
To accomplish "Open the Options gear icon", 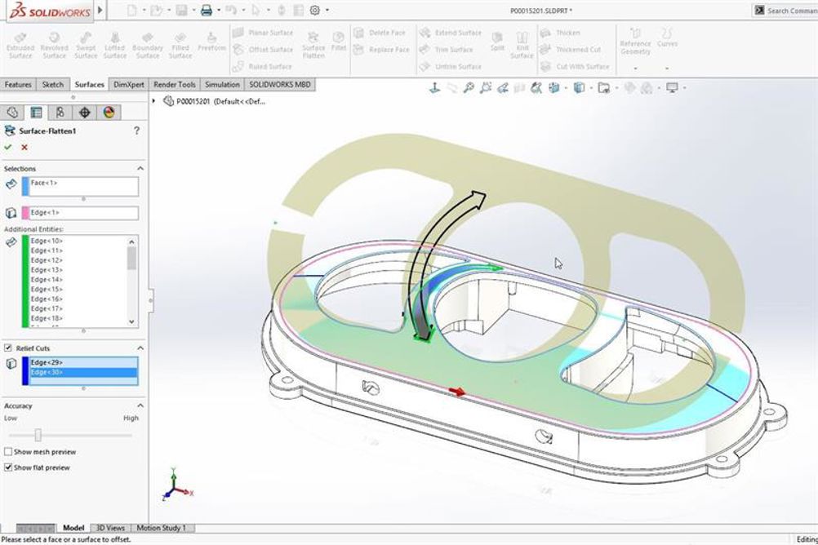I will 314,10.
